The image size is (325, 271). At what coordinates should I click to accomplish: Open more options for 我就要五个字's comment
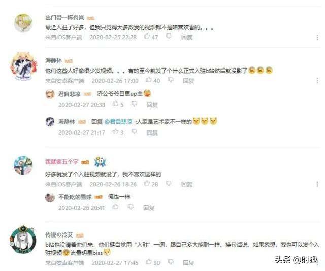coord(317,184)
